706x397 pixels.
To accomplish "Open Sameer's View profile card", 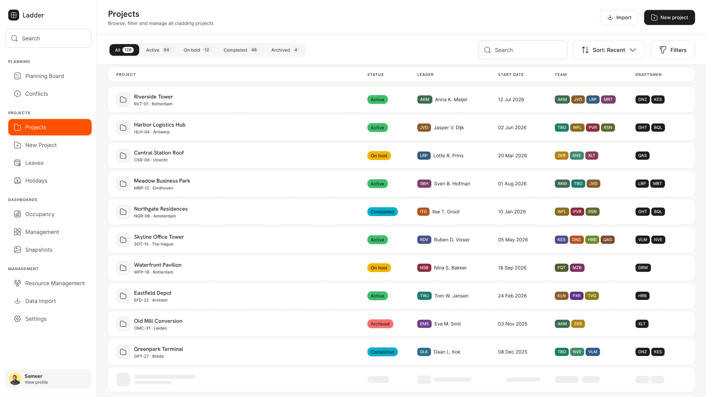I will pos(49,379).
